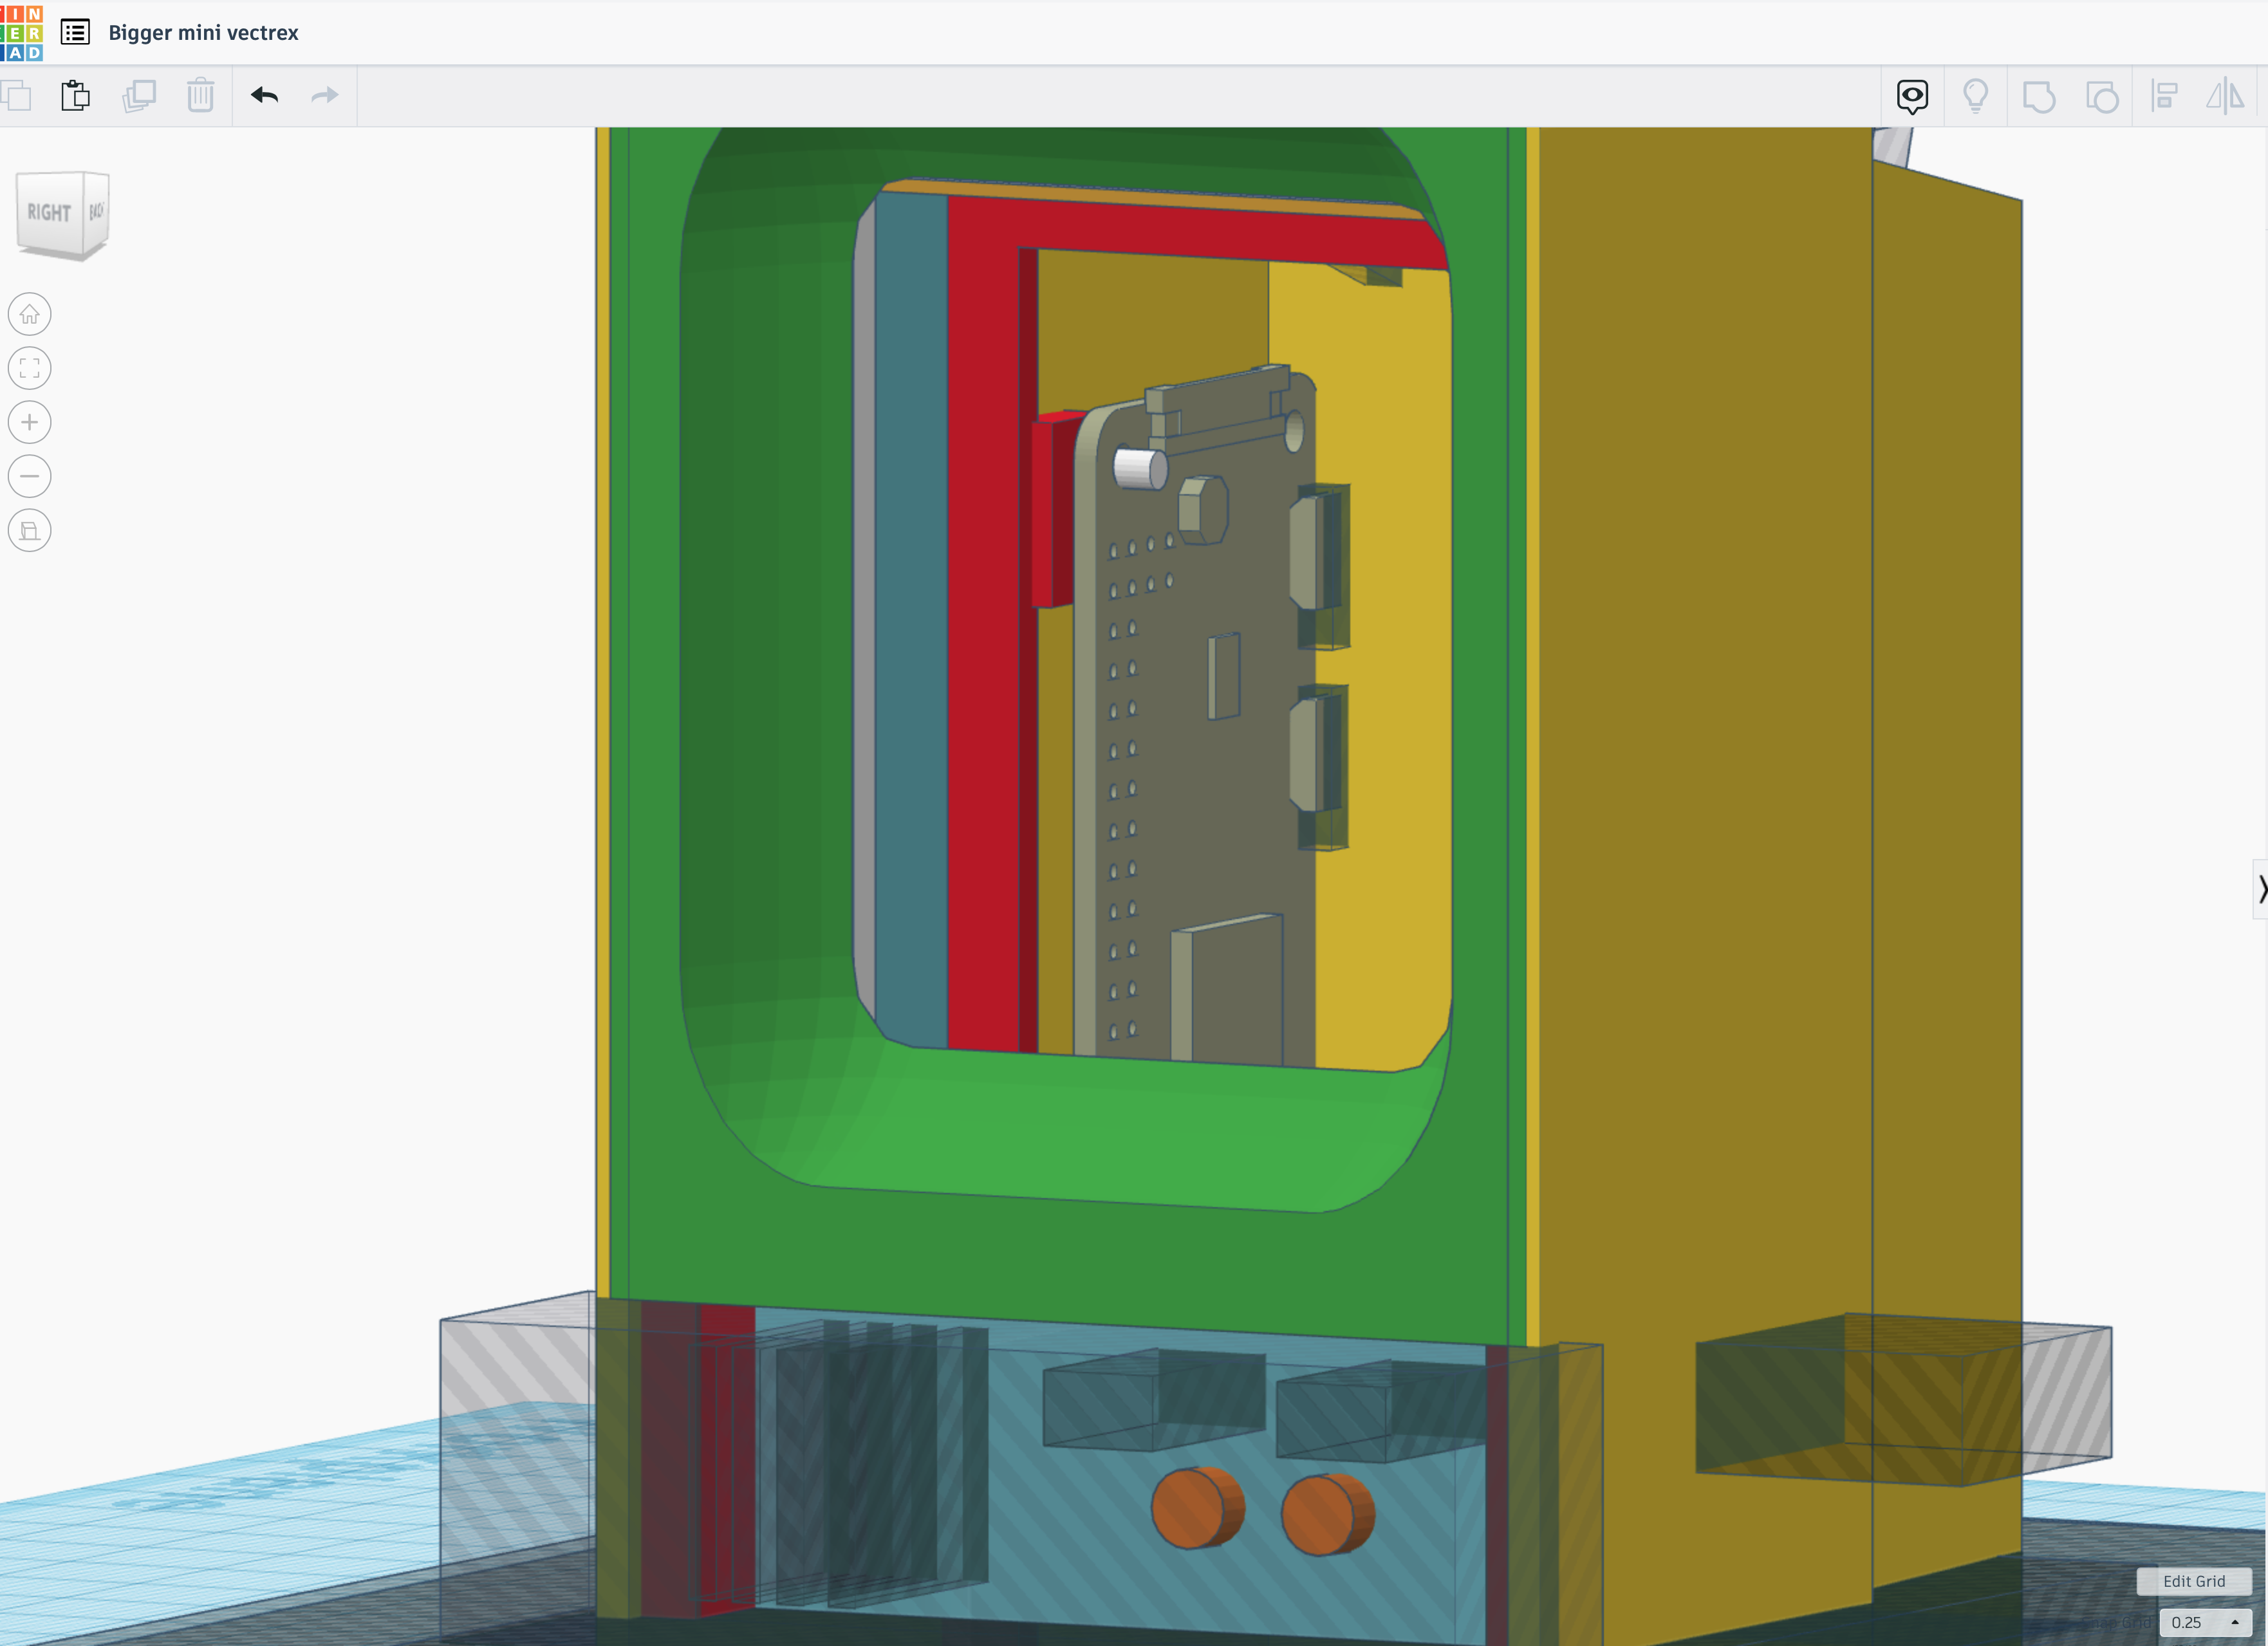Click the Edit Grid button
This screenshot has width=2268, height=1646.
tap(2193, 1581)
